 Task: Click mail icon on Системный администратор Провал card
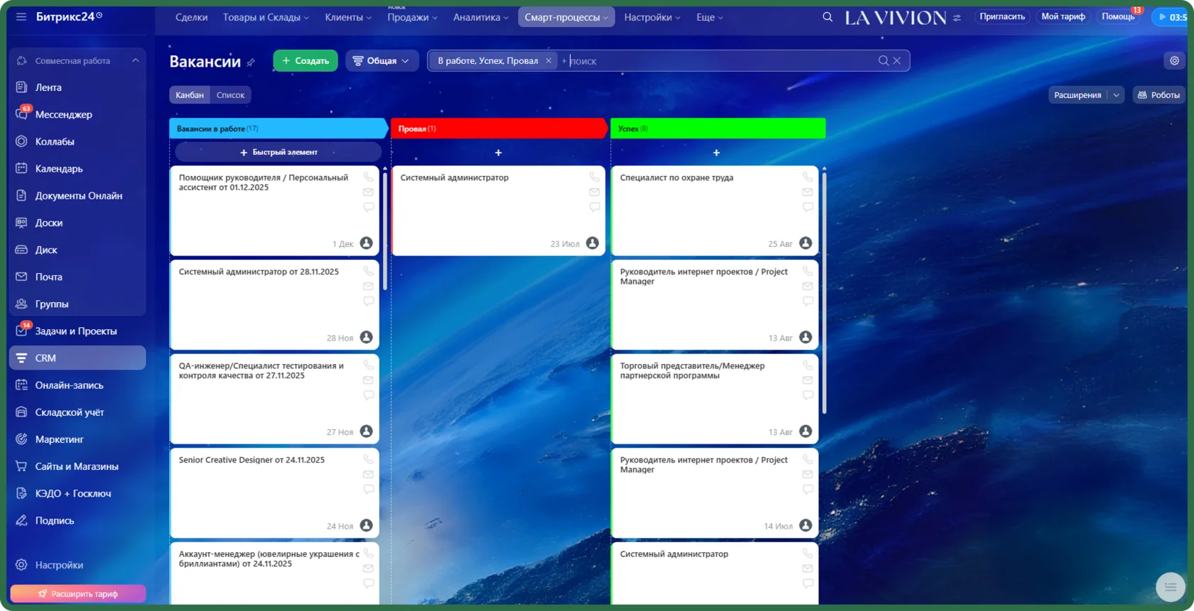tap(594, 192)
